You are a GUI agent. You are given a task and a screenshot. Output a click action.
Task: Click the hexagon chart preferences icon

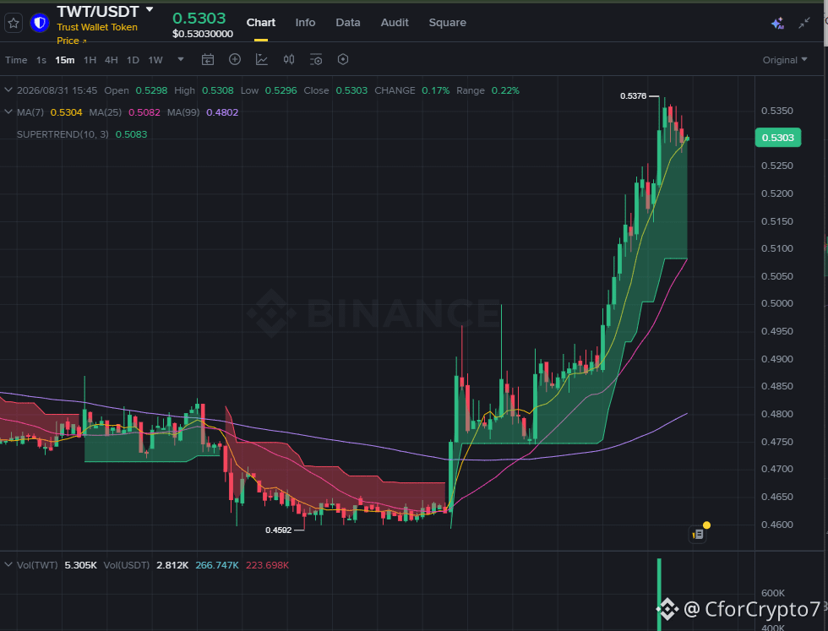pos(343,60)
